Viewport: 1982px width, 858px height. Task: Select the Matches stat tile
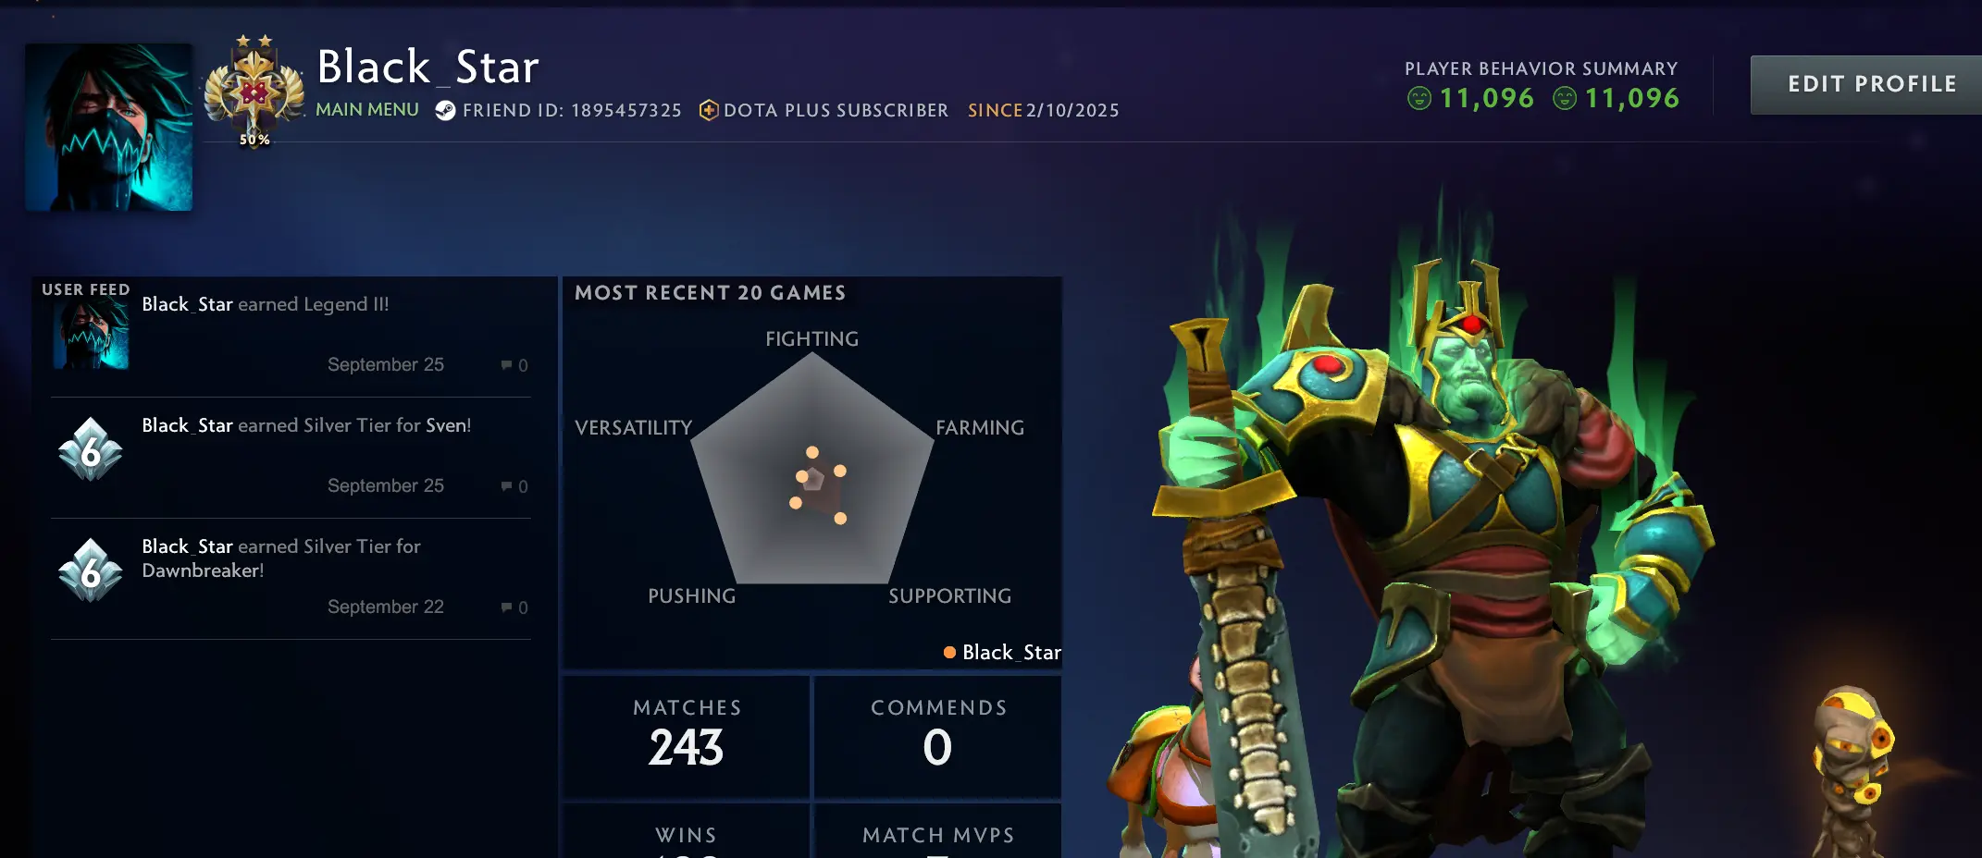pos(687,737)
